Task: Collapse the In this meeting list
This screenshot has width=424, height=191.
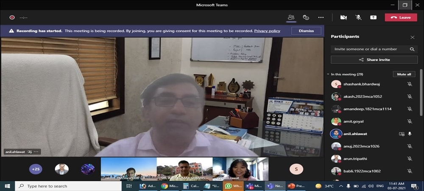Action: pyautogui.click(x=328, y=74)
